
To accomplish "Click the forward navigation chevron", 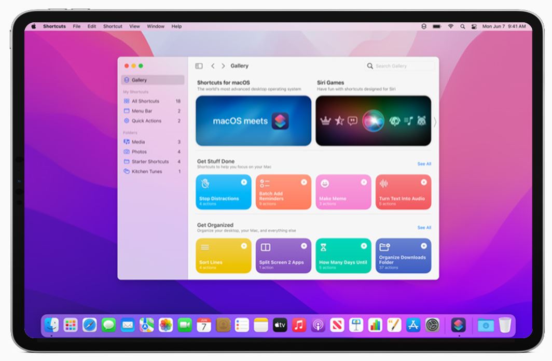I will (x=223, y=66).
